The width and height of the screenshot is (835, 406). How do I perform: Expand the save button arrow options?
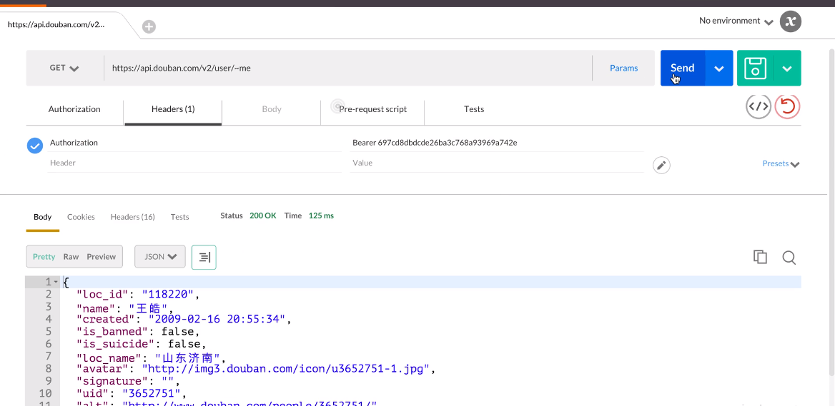coord(787,68)
